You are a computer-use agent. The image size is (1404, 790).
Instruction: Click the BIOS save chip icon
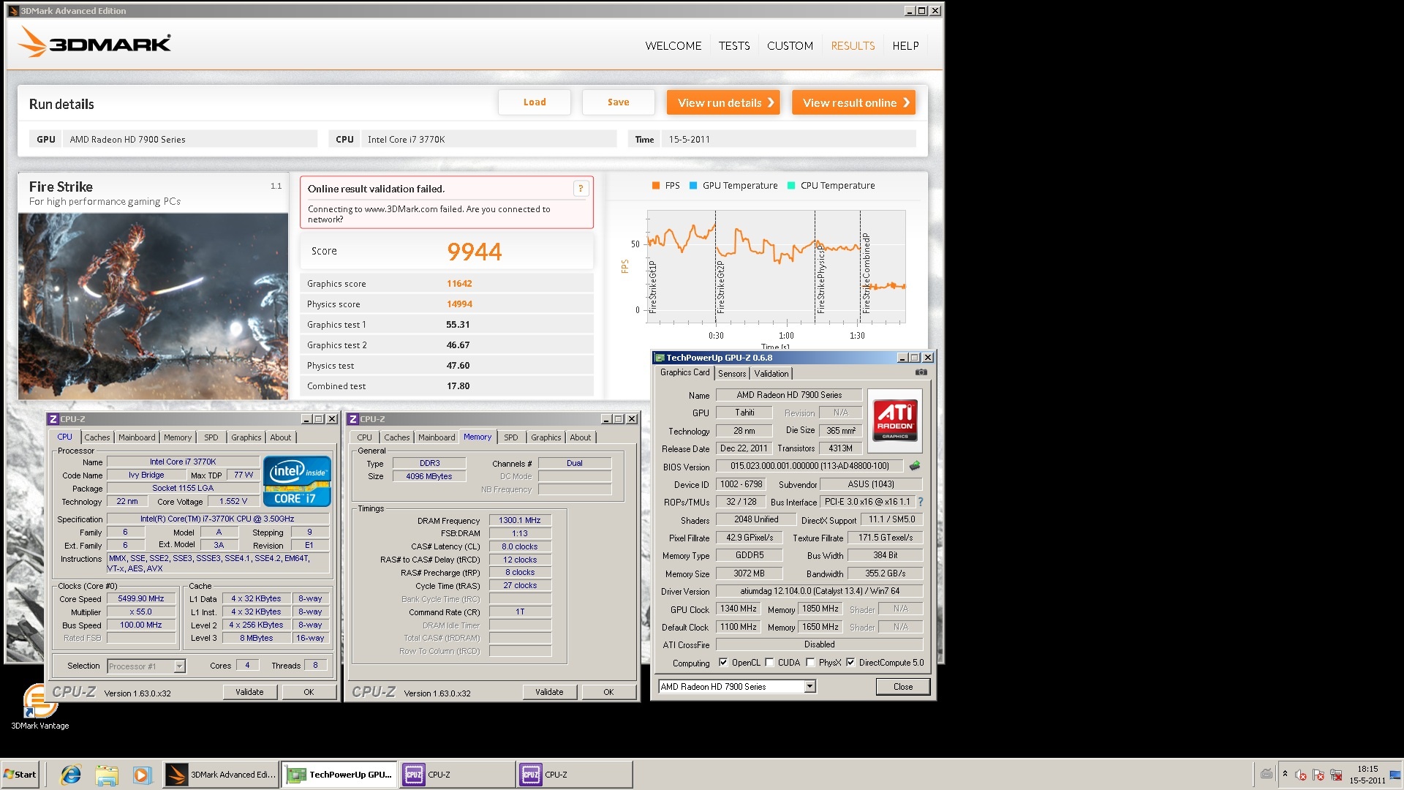tap(914, 466)
